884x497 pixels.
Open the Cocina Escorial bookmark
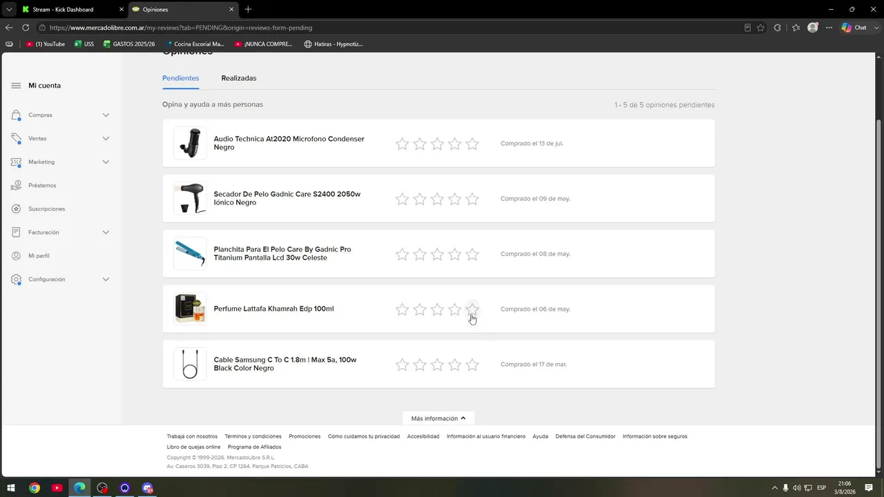click(195, 44)
